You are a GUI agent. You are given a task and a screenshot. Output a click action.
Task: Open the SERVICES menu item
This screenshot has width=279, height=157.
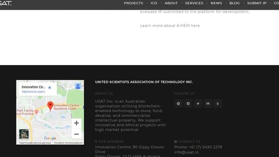point(194,3)
